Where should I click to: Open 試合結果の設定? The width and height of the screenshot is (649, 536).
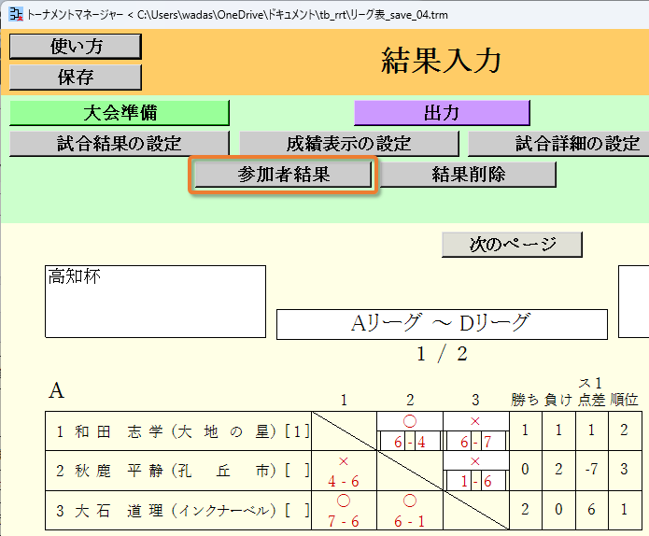tap(120, 144)
